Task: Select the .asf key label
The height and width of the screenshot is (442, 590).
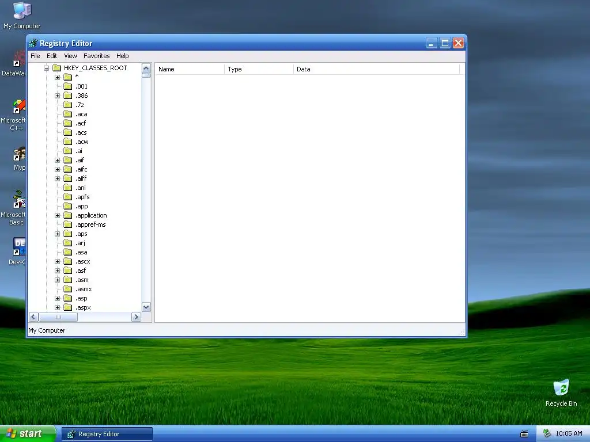Action: tap(81, 270)
